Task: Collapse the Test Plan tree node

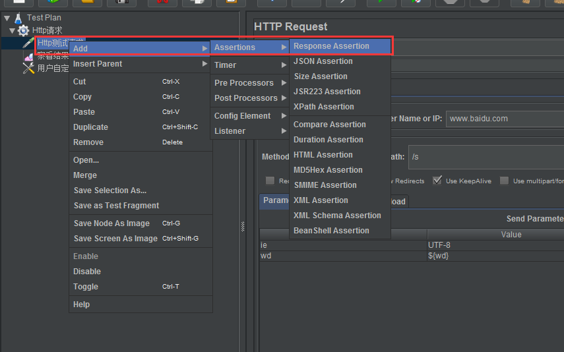Action: [7, 18]
